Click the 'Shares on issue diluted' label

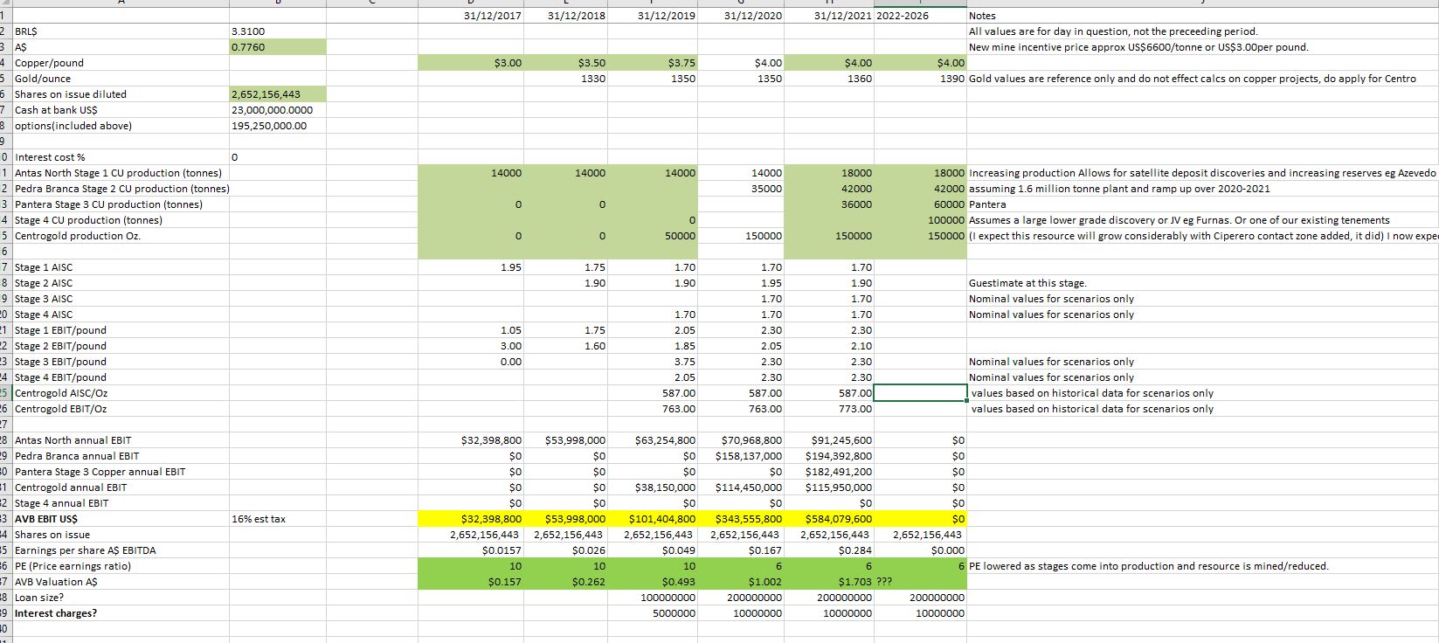(x=71, y=94)
